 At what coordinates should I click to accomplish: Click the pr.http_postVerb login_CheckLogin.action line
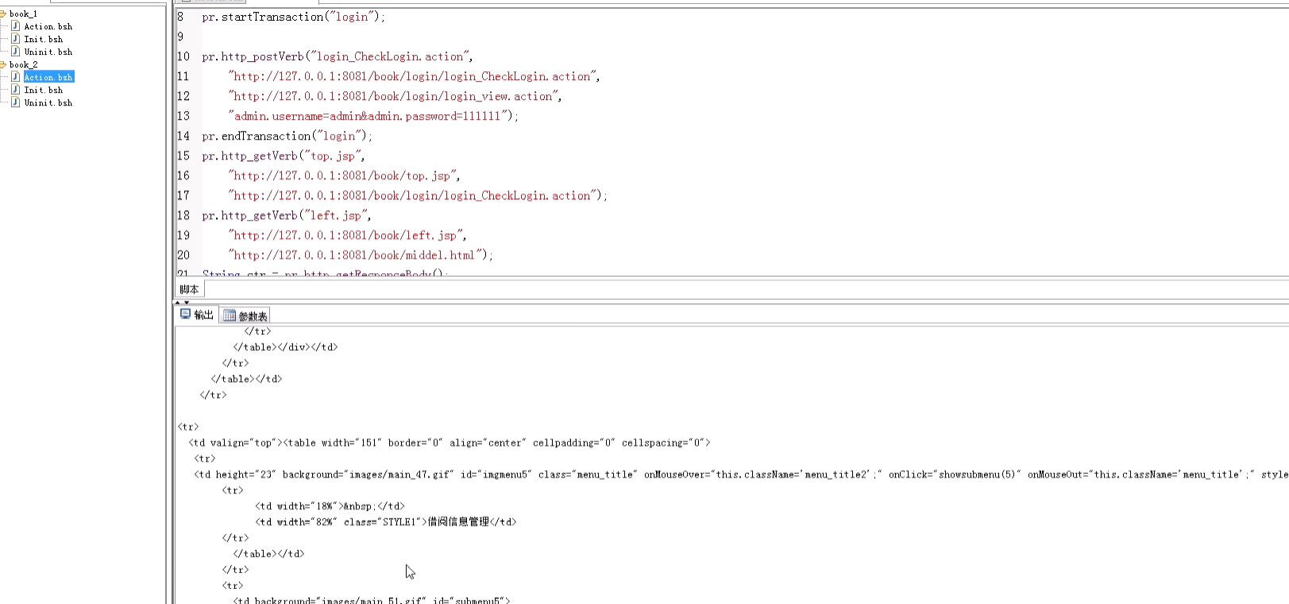pyautogui.click(x=338, y=56)
